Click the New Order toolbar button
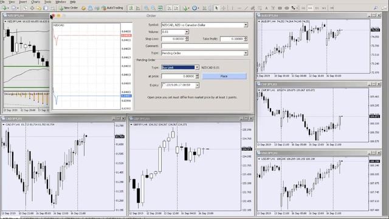Image resolution: width=389 pixels, height=219 pixels. (x=69, y=8)
